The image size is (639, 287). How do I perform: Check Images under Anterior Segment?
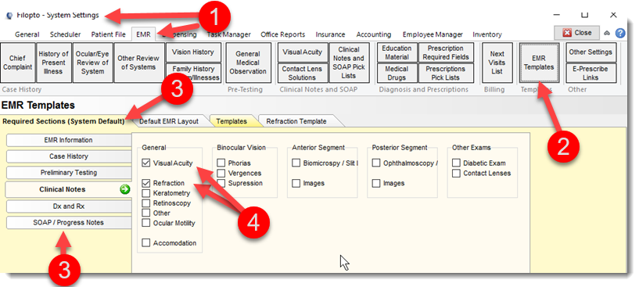click(296, 183)
